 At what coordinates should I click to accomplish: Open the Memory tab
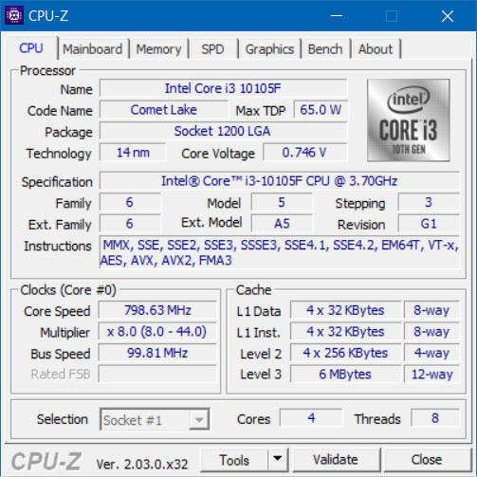click(158, 49)
